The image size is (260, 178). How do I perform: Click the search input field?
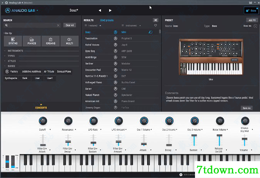(32, 26)
